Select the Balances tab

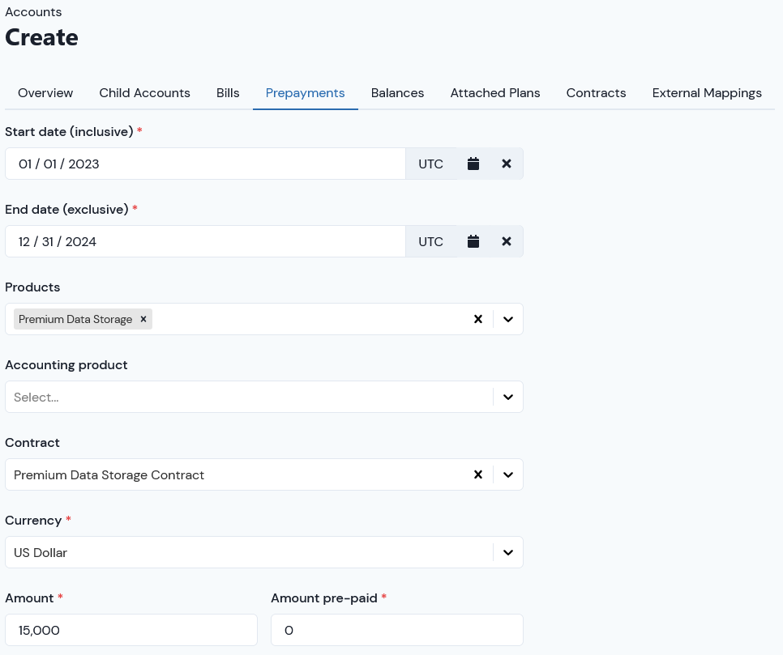click(397, 93)
